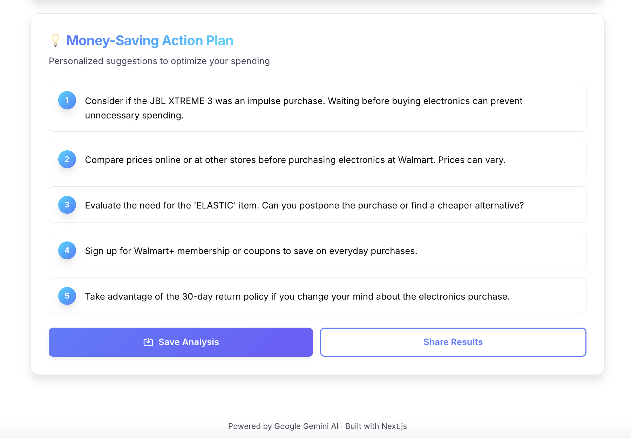Select the 30-day return policy suggestion
631x438 pixels.
tap(297, 296)
